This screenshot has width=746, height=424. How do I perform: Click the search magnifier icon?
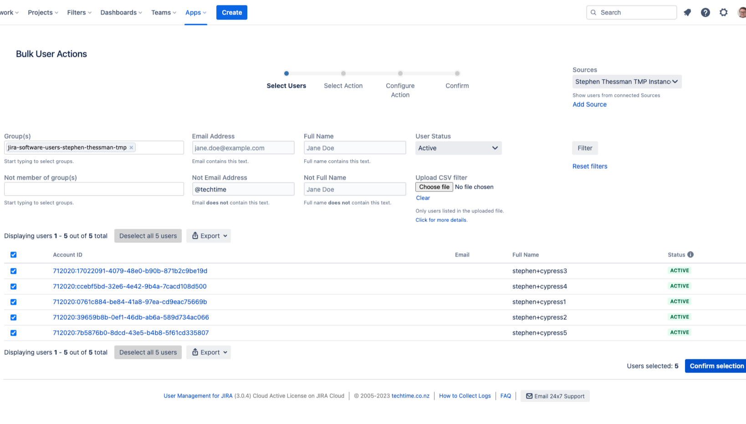click(x=593, y=13)
